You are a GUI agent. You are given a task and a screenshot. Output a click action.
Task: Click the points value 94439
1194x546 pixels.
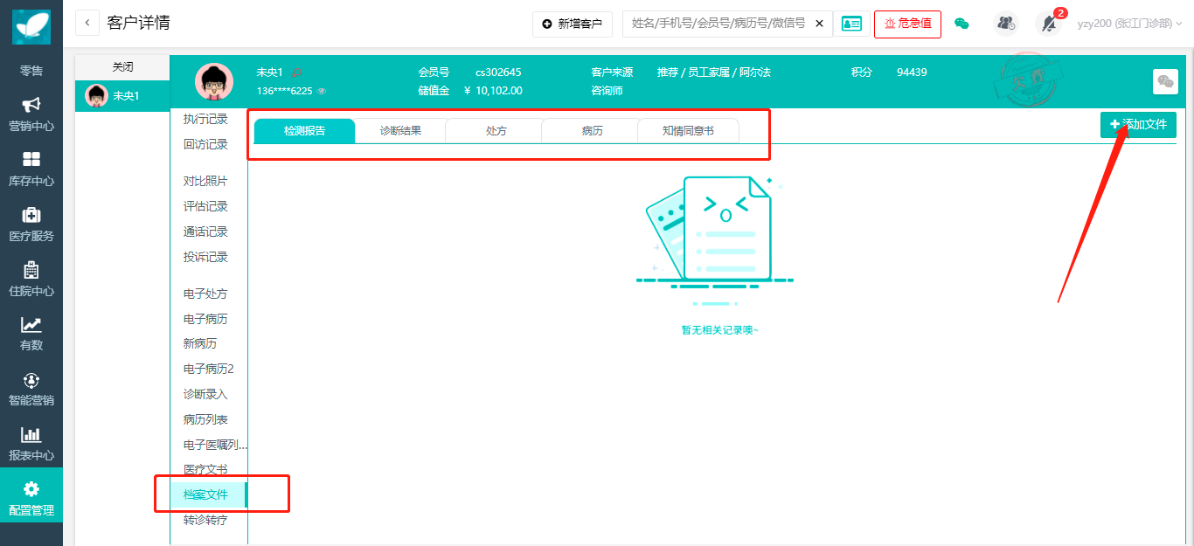click(912, 73)
